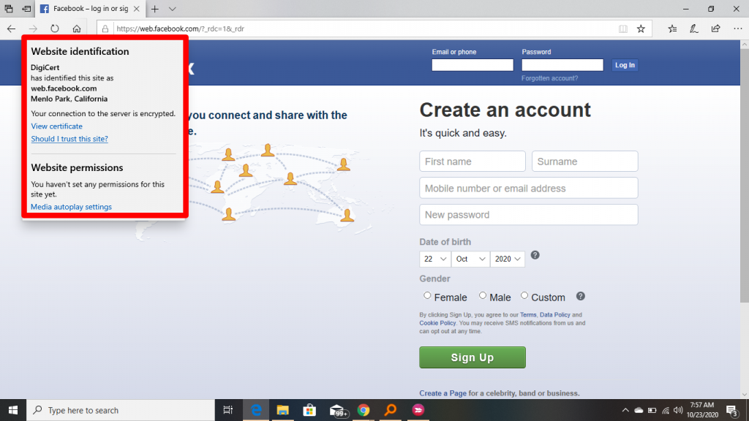The width and height of the screenshot is (749, 421).
Task: Open the new tab plus button
Action: pos(154,9)
